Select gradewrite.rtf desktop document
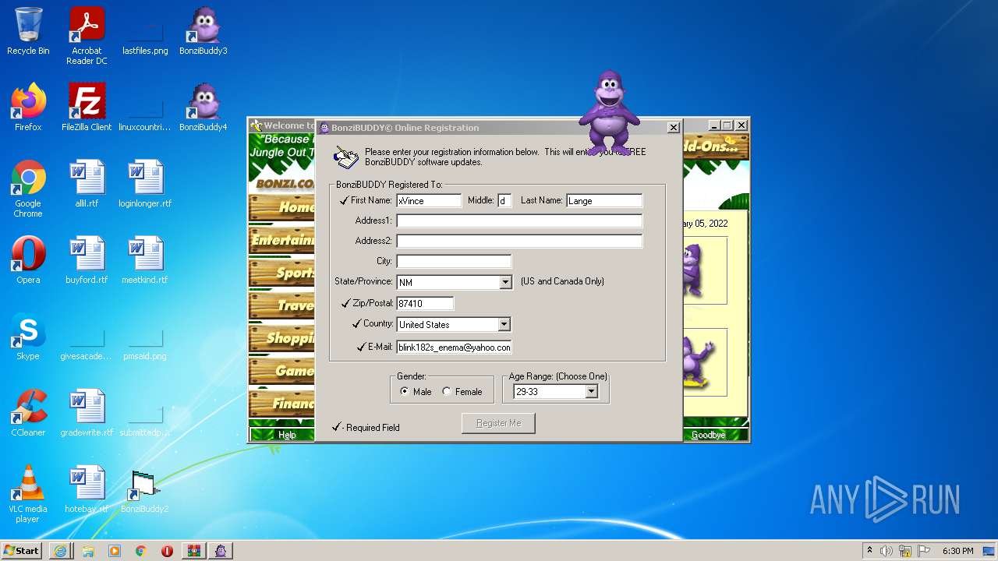This screenshot has width=998, height=561. click(87, 413)
